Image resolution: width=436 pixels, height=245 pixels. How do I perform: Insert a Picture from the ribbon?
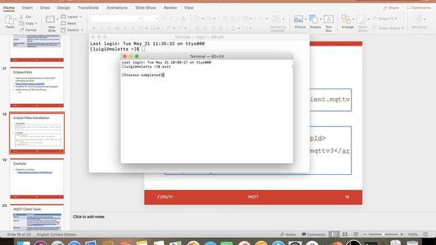[298, 19]
